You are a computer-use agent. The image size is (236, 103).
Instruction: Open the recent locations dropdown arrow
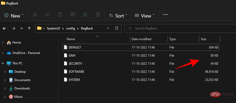click(x=22, y=28)
